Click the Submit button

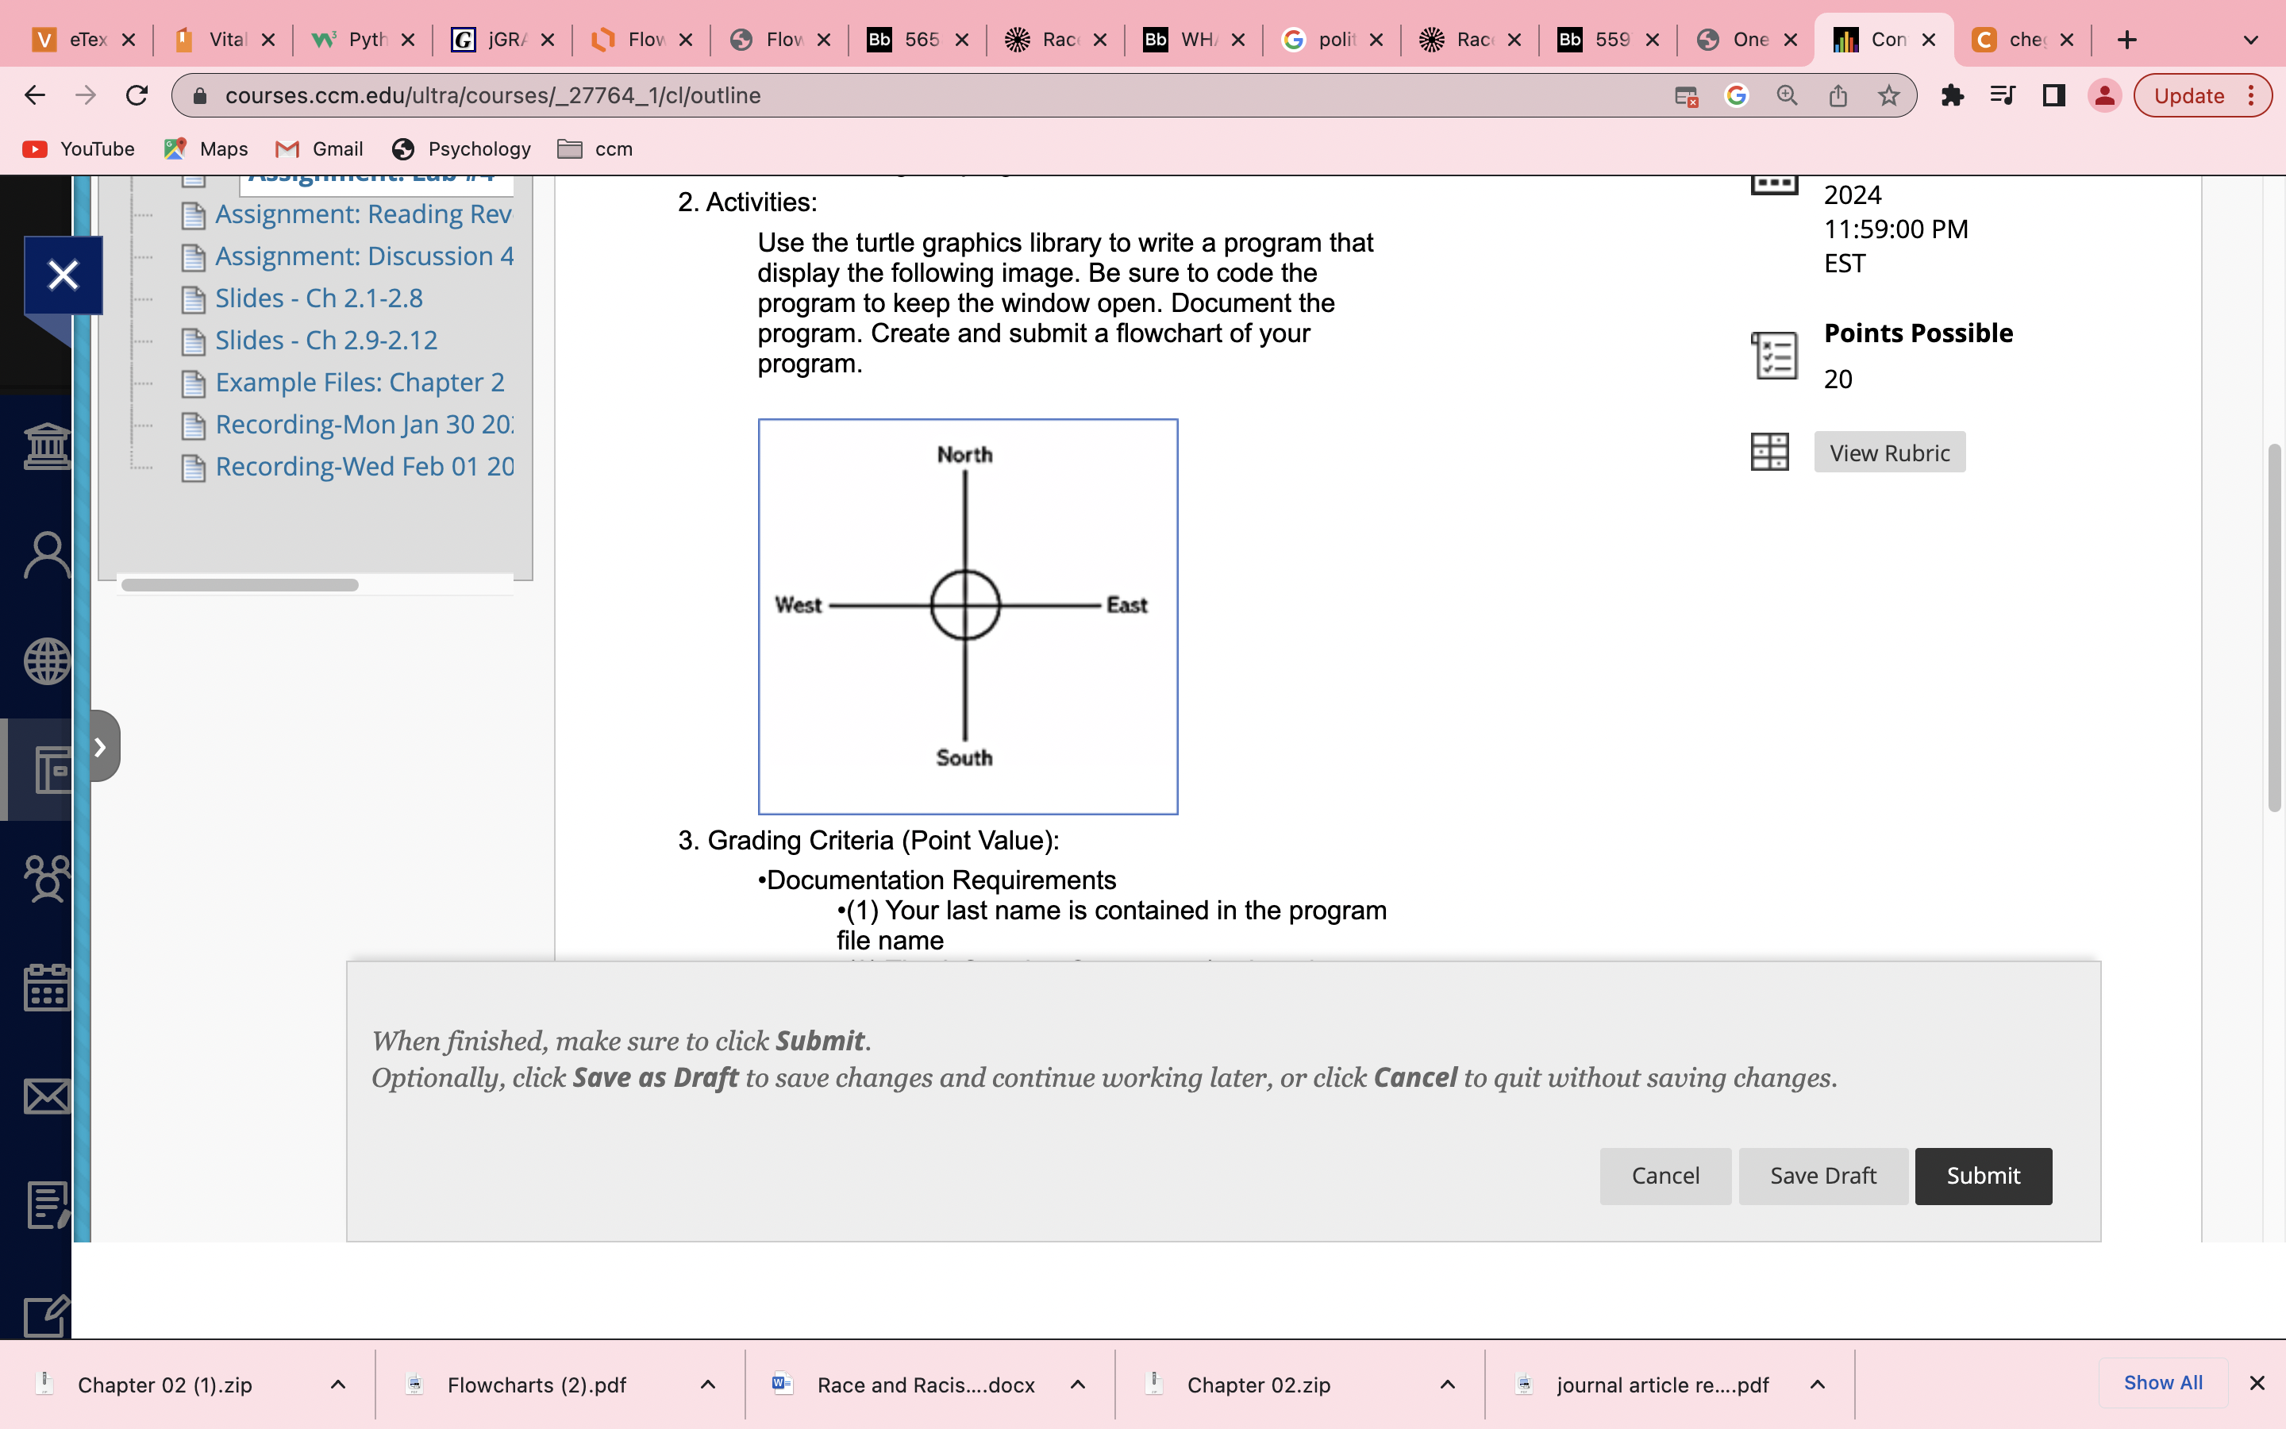click(x=1982, y=1176)
